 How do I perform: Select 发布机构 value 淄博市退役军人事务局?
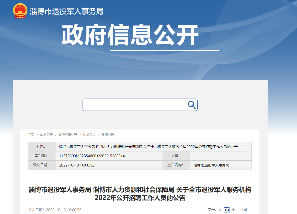pyautogui.click(x=211, y=165)
